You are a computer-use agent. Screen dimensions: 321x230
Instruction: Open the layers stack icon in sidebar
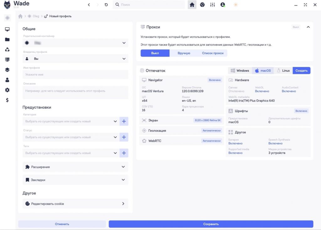(7, 70)
